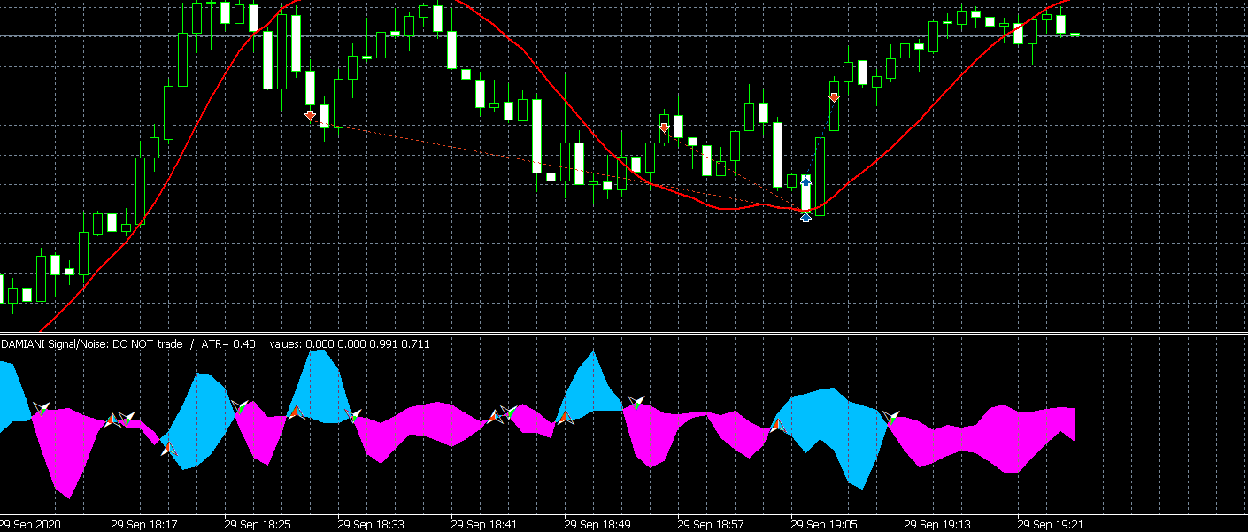Click the red sell arrow near 18:29 candle
The image size is (1248, 532).
click(x=310, y=115)
